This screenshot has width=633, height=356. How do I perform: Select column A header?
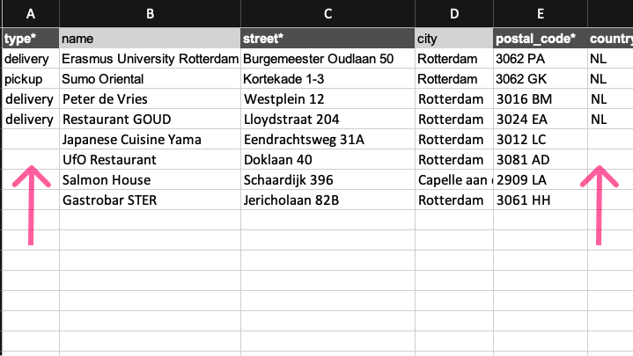31,14
